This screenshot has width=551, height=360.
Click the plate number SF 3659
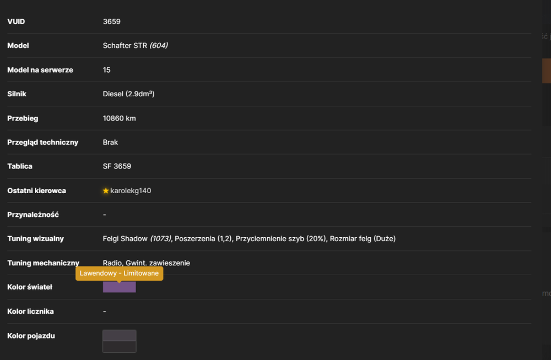coord(117,166)
